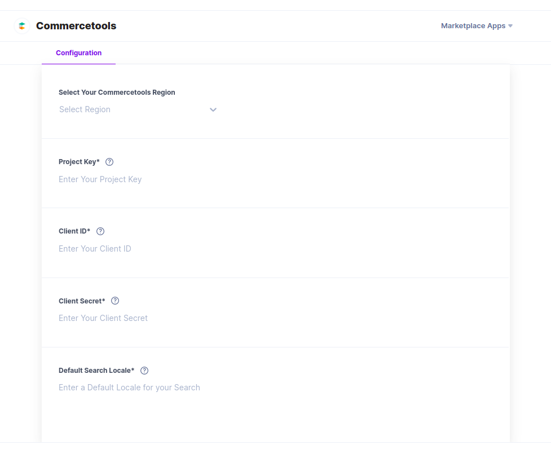The image size is (551, 449).
Task: Show help for the Client ID field
Action: tap(100, 231)
